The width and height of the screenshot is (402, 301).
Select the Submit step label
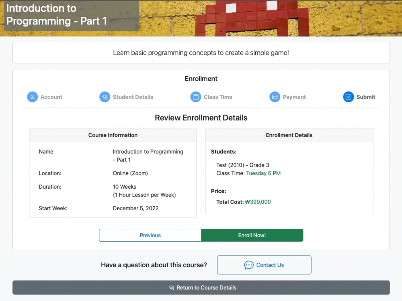pyautogui.click(x=365, y=97)
